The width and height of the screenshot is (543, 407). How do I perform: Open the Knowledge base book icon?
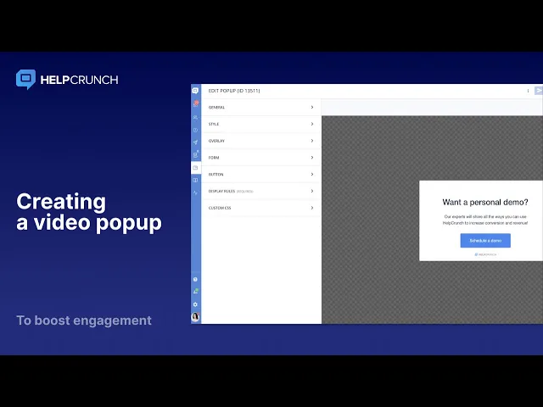[195, 180]
